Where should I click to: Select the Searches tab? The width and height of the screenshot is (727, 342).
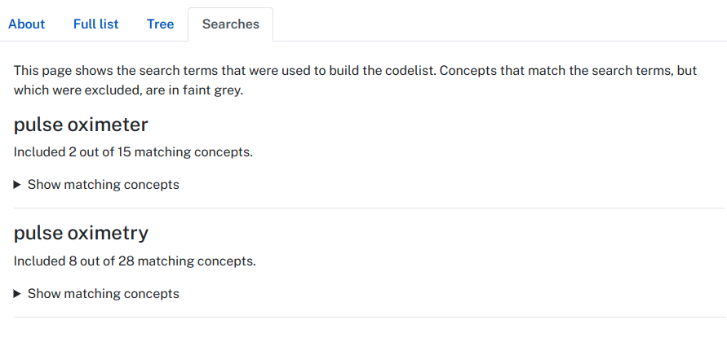click(230, 24)
